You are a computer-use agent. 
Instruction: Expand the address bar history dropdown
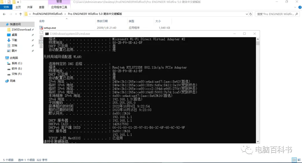247,14
